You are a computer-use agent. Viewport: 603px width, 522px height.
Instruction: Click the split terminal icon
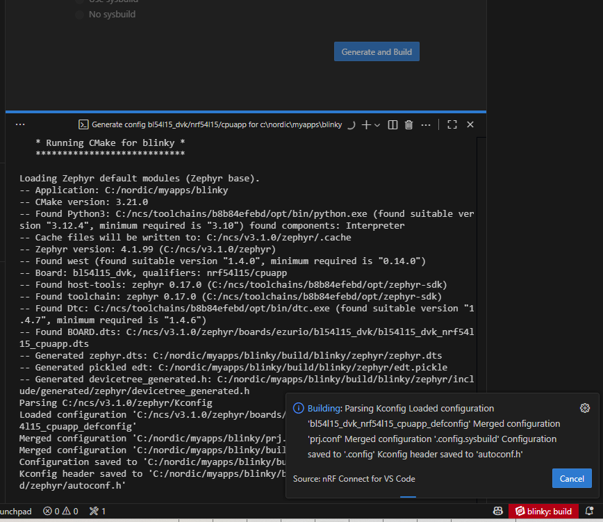tap(393, 124)
